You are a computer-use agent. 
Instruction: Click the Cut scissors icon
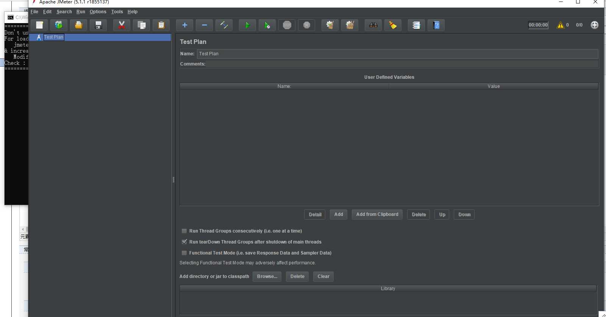tap(122, 25)
